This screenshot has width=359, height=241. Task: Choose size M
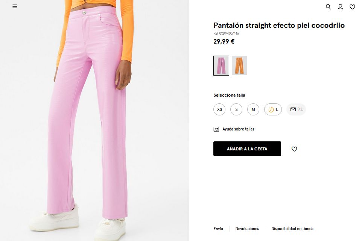pyautogui.click(x=253, y=109)
